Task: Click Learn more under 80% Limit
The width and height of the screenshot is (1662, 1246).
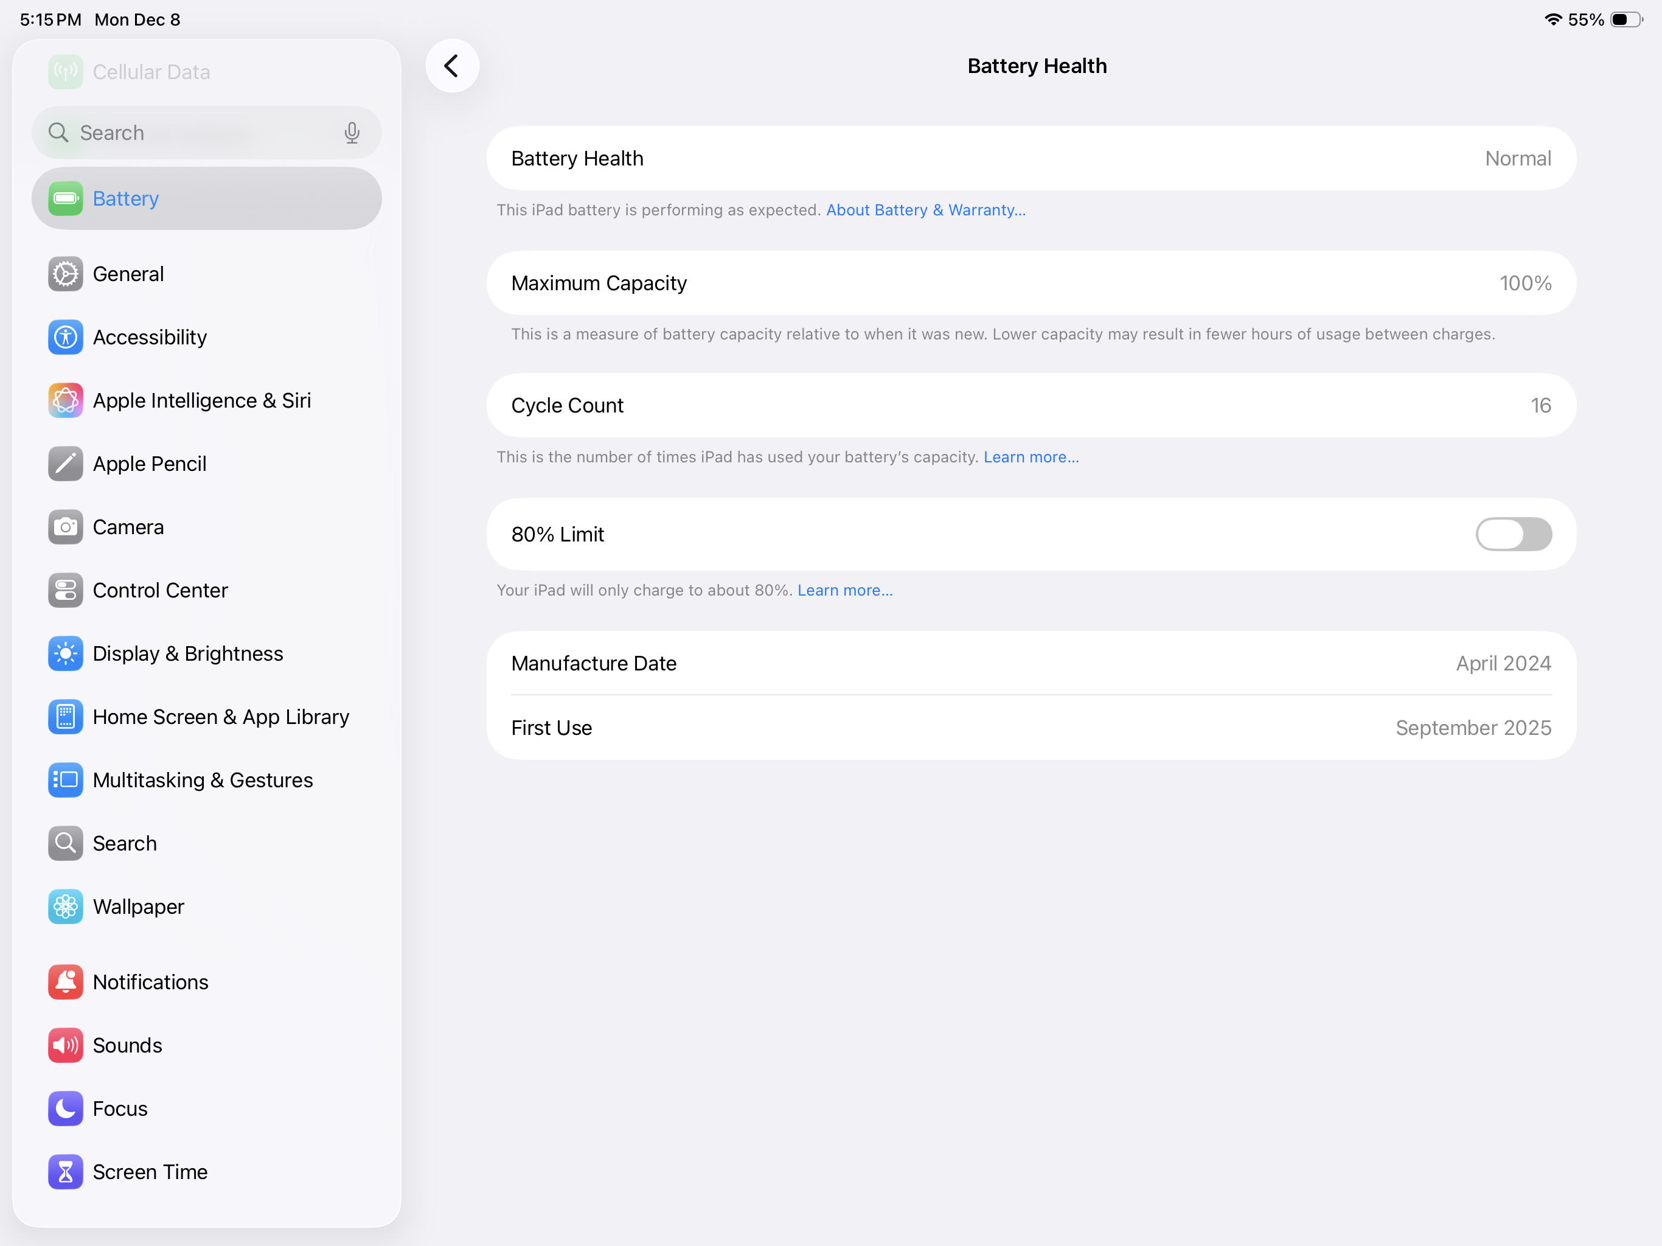Action: pos(844,591)
